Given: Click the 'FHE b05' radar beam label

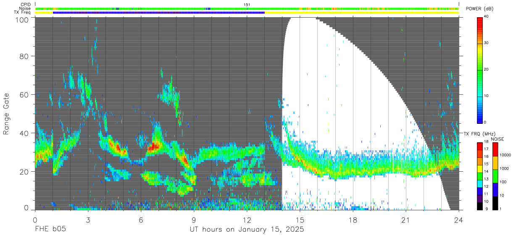Looking at the screenshot, I should click(x=50, y=230).
